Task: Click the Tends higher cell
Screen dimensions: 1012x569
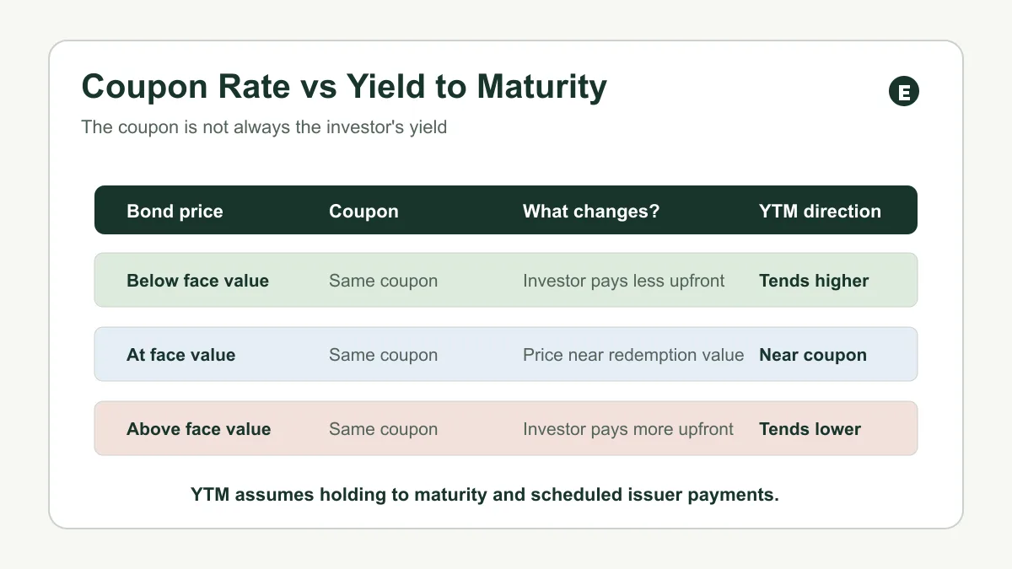Action: [814, 281]
